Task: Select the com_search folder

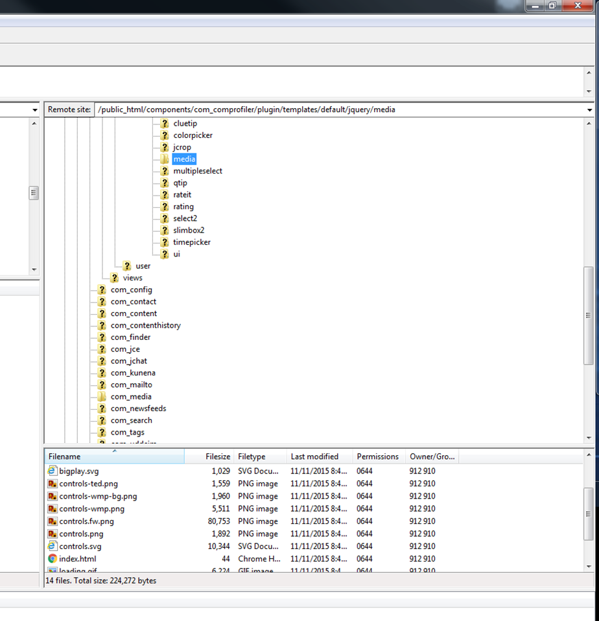Action: (x=131, y=421)
